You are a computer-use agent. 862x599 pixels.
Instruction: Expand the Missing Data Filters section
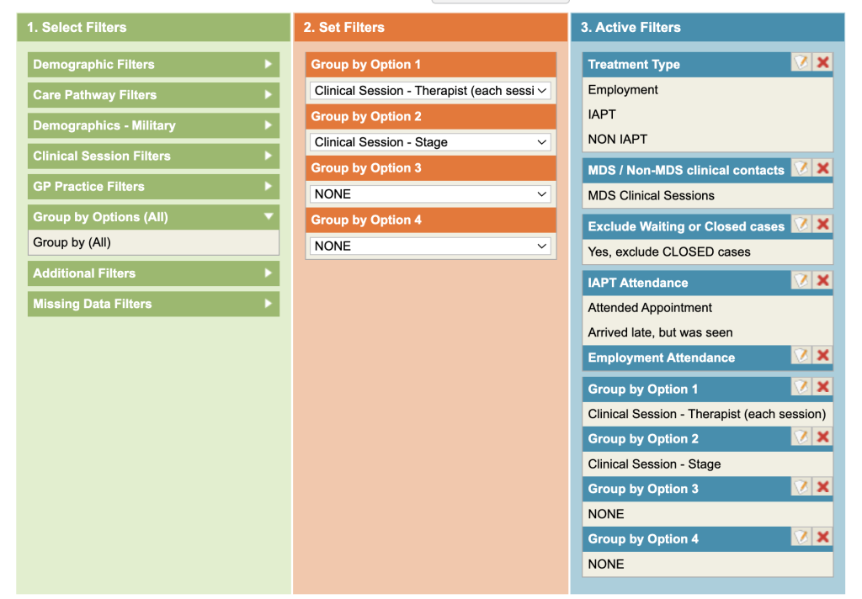153,304
